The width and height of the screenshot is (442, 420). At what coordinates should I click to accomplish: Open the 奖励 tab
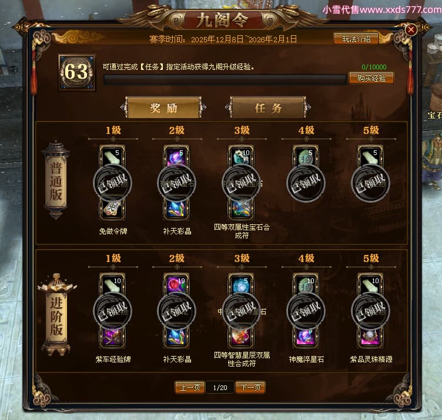163,107
